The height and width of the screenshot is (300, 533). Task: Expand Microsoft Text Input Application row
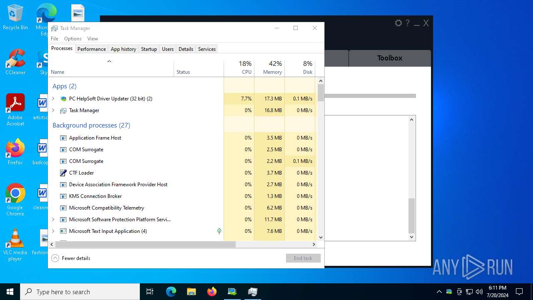coord(53,231)
